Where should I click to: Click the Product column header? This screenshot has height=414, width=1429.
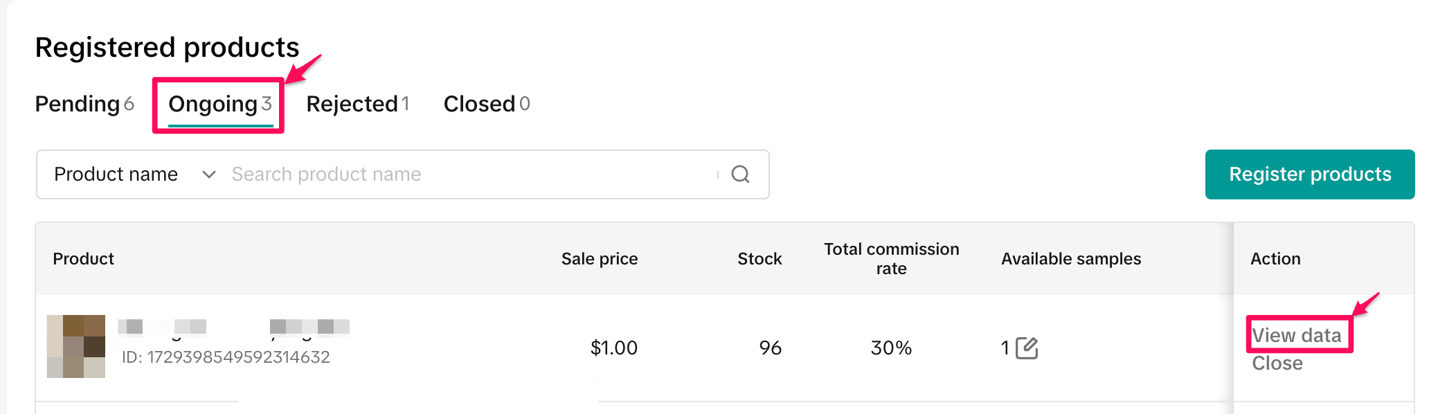coord(83,259)
